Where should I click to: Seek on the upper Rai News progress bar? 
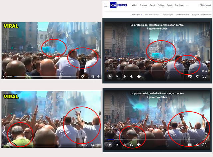[x=151, y=71]
